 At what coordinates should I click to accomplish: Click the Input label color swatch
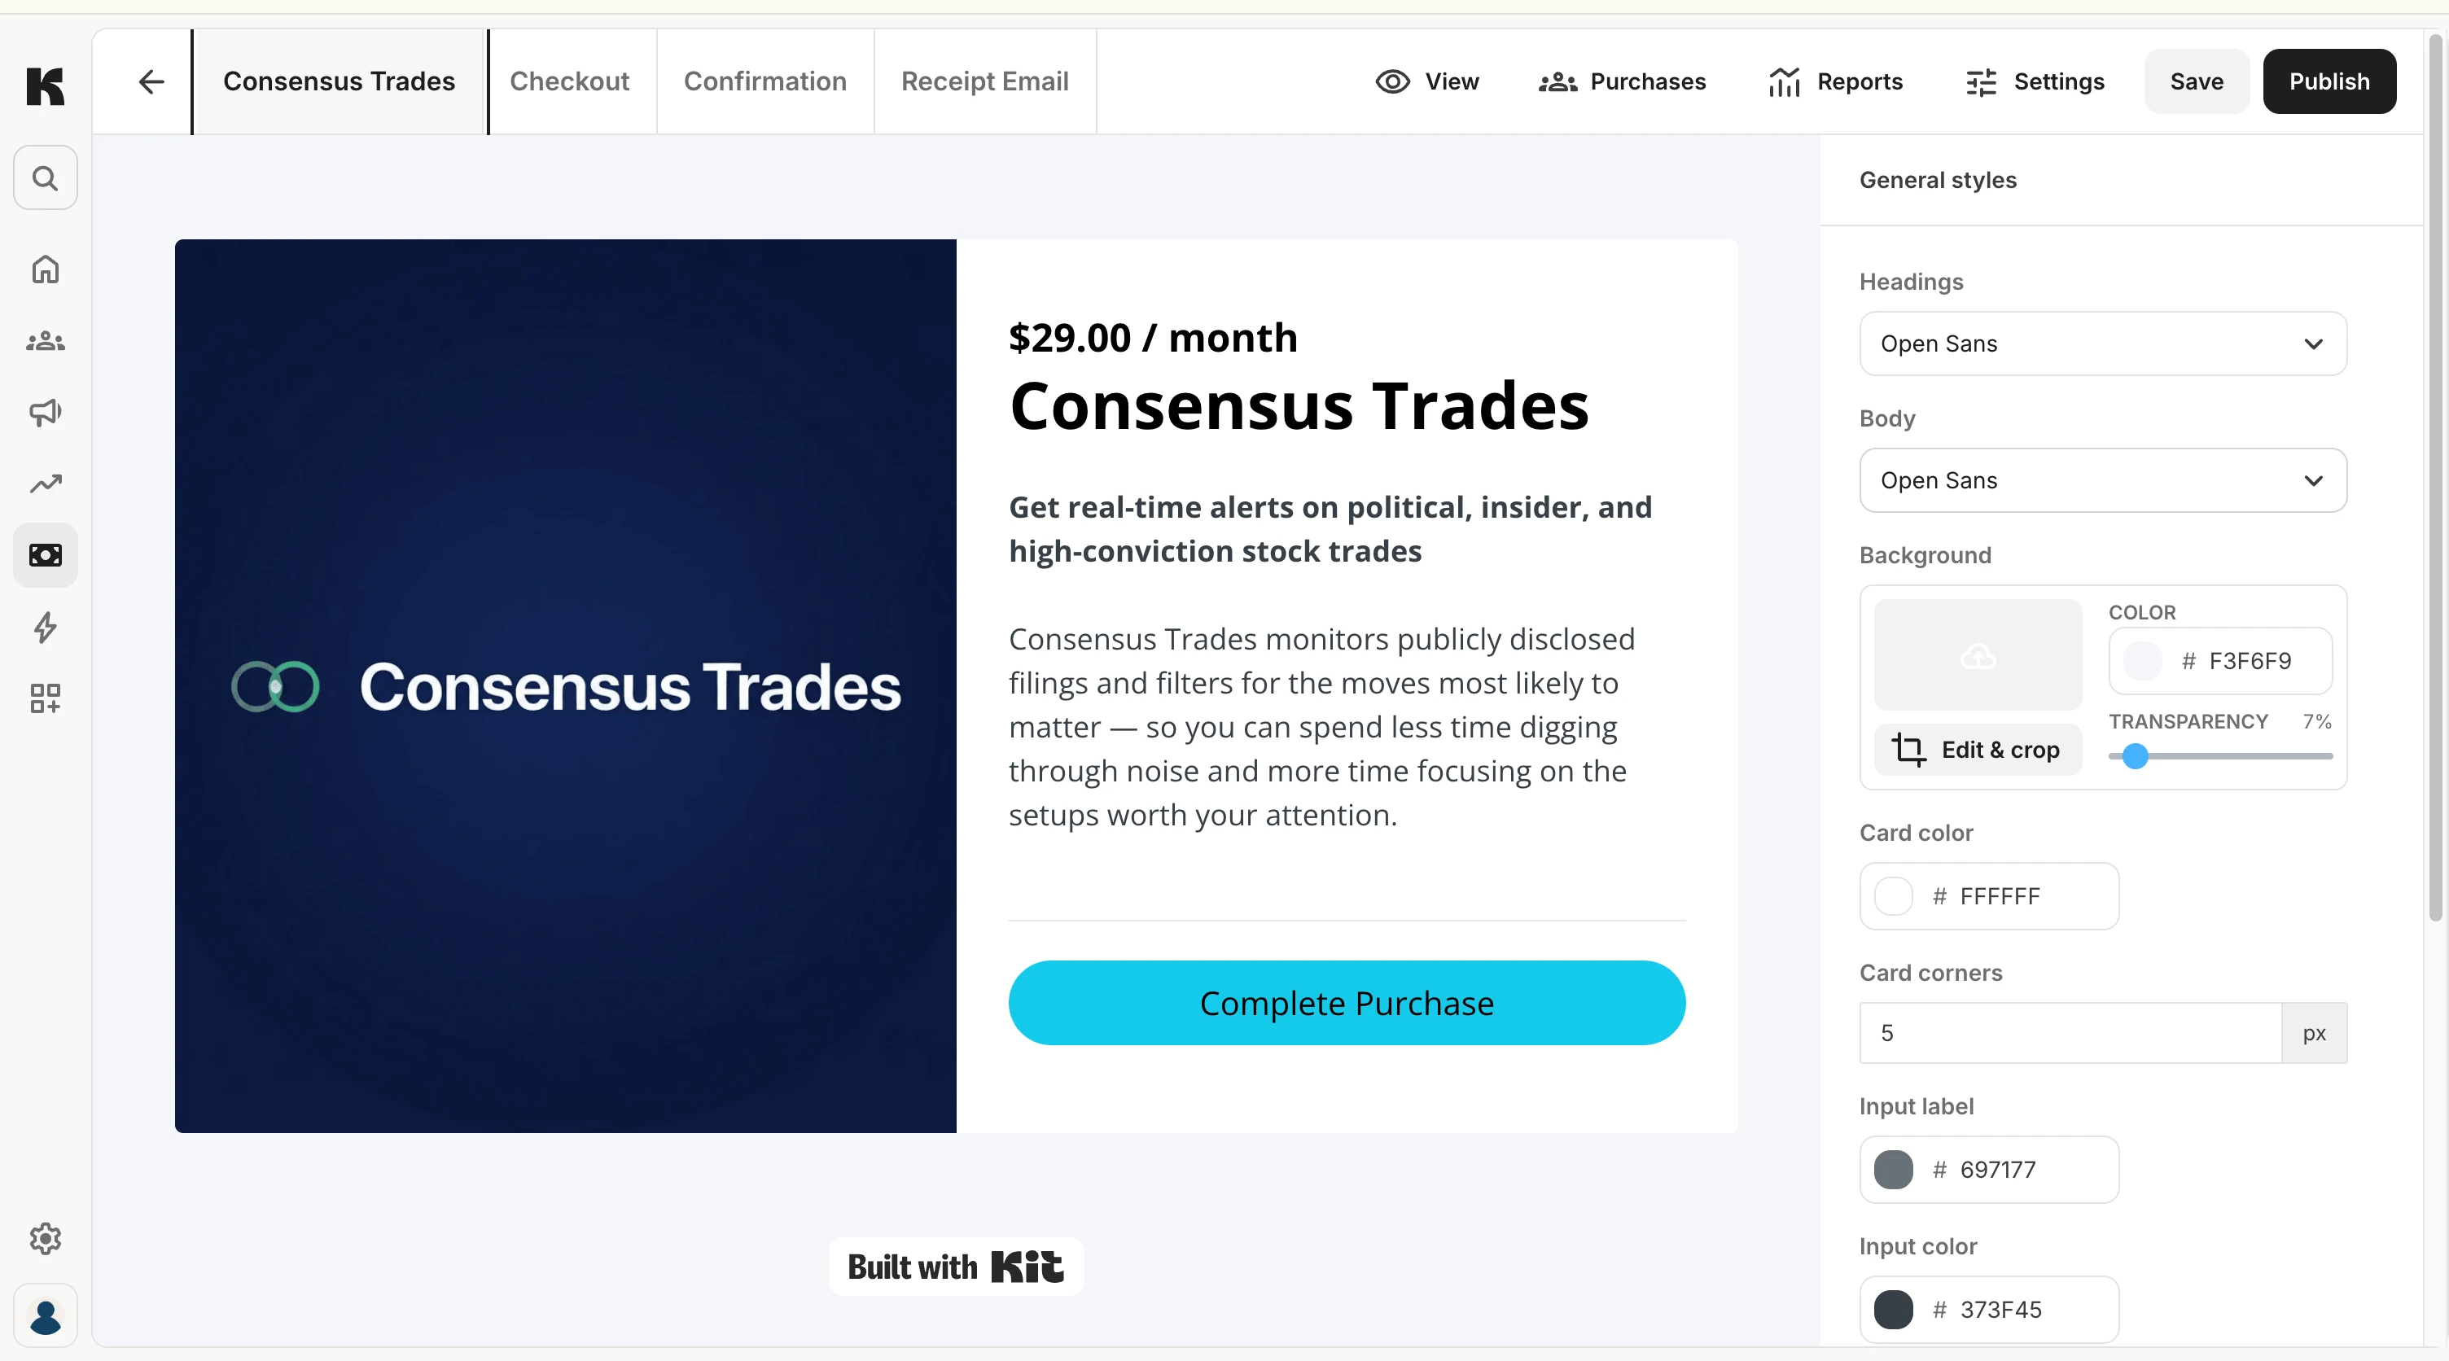point(1893,1170)
